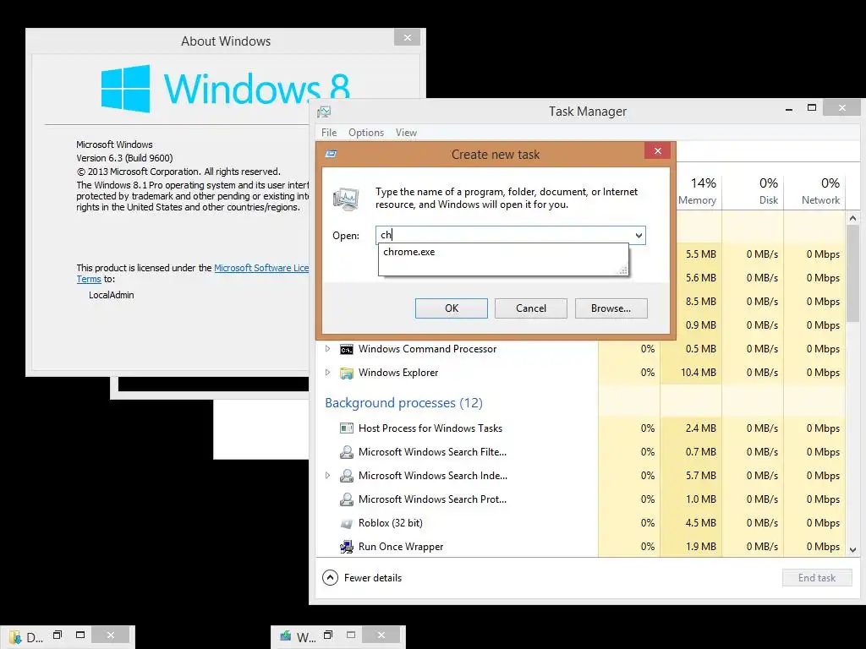Select the Roblox (32 bit) process
The image size is (866, 649).
point(580,523)
